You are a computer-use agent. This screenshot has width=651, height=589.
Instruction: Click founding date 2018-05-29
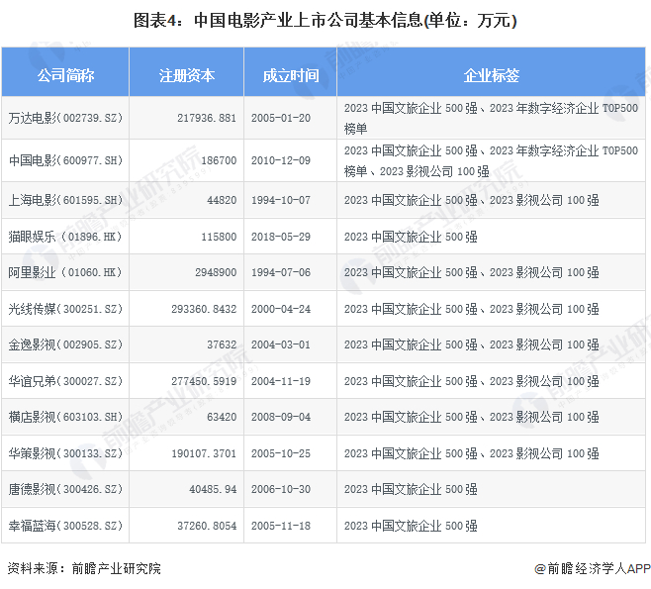[281, 237]
